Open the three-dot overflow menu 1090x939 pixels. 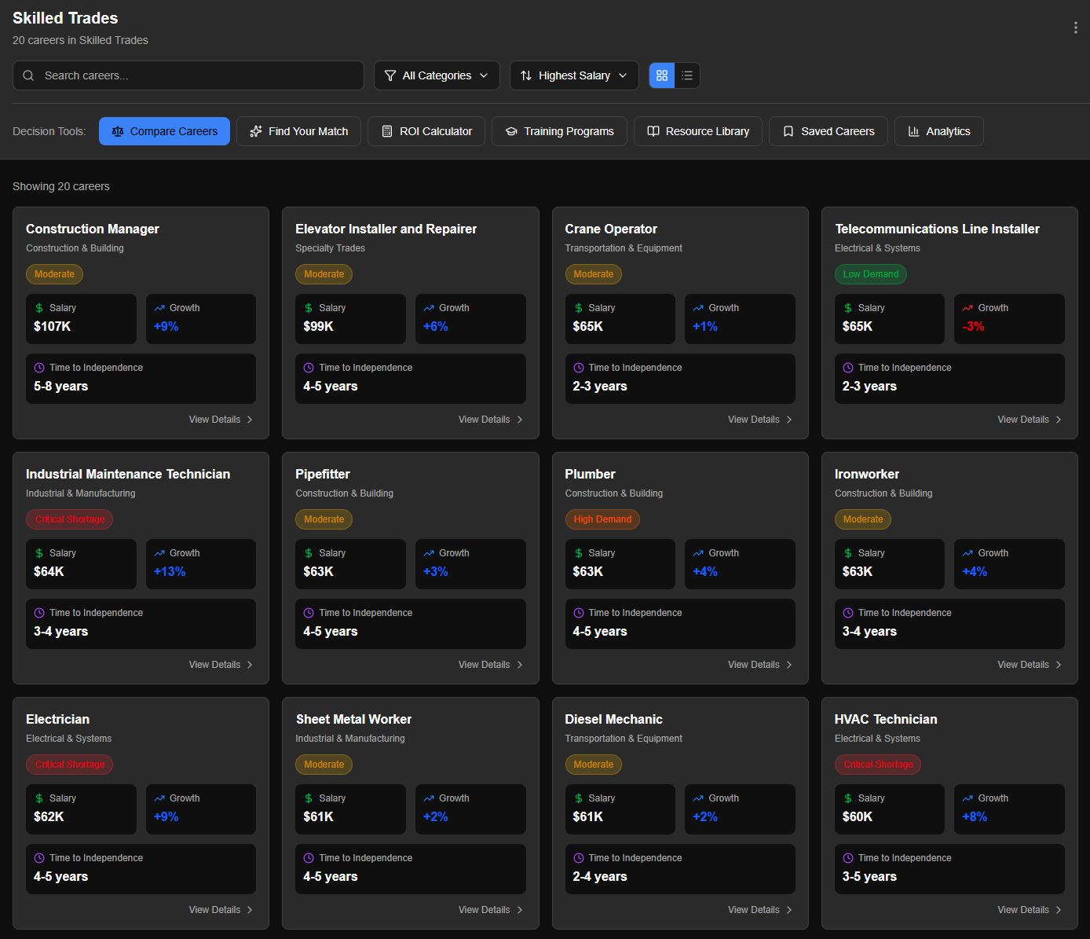point(1075,26)
